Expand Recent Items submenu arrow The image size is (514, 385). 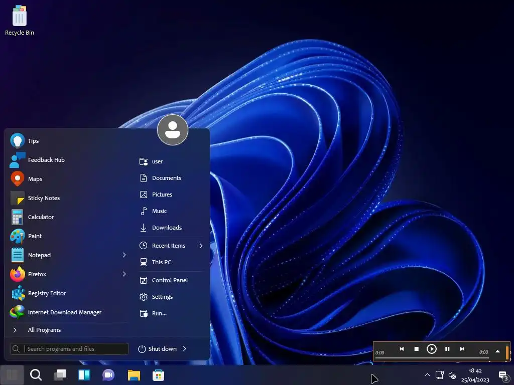click(x=201, y=246)
